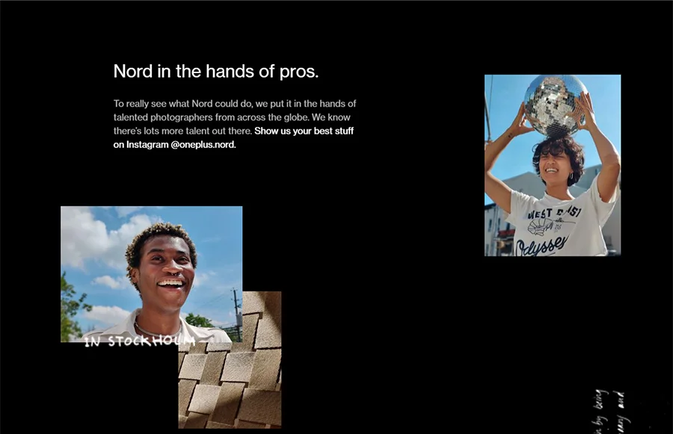This screenshot has width=673, height=434.
Task: Click the "Odyssey" lettering on the white t-shirt
Action: coord(541,246)
